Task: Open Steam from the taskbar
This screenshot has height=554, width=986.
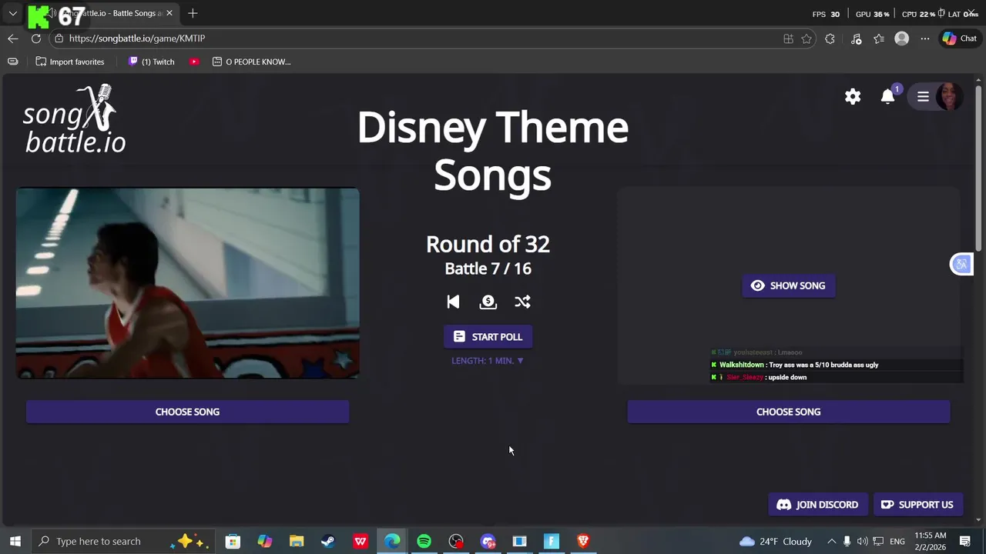Action: point(328,541)
